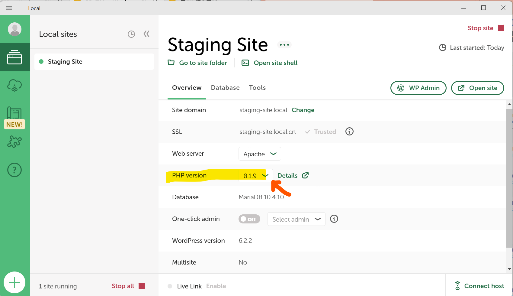Click the '1 site running' status text
This screenshot has width=513, height=296.
point(58,286)
